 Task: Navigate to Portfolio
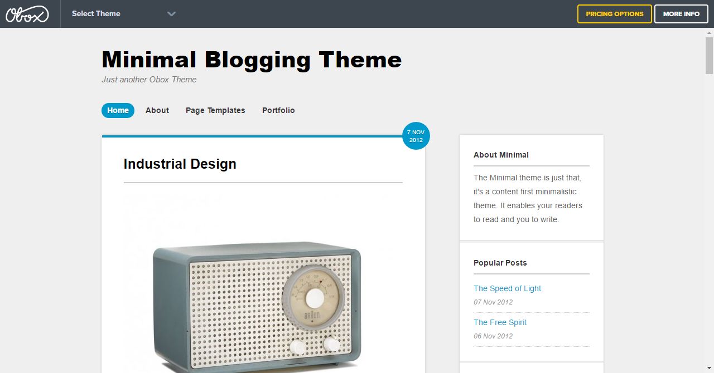pos(278,110)
